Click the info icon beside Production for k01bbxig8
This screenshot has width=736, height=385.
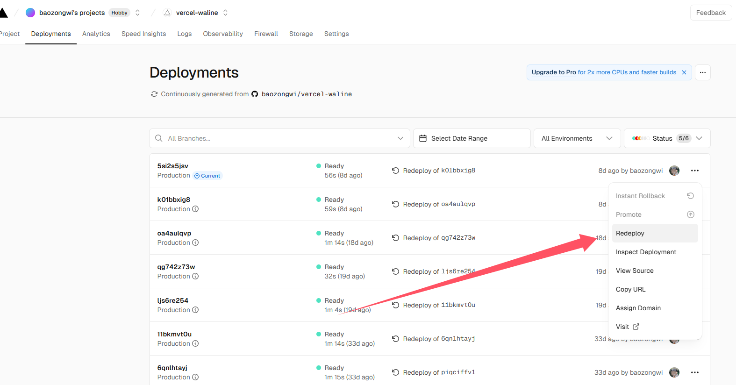point(195,209)
